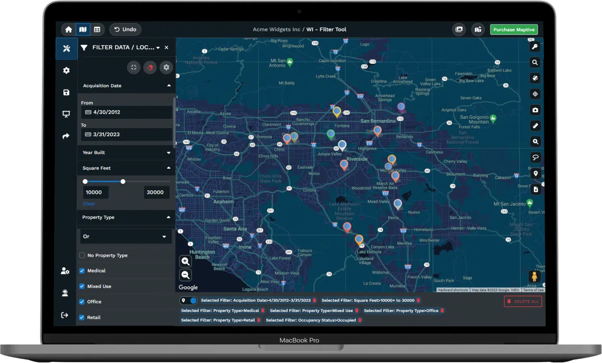Open the Or logic dropdown
602x363 pixels.
[x=126, y=237]
